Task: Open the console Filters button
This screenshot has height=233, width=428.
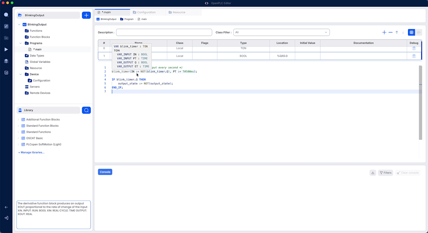Action: click(x=385, y=173)
